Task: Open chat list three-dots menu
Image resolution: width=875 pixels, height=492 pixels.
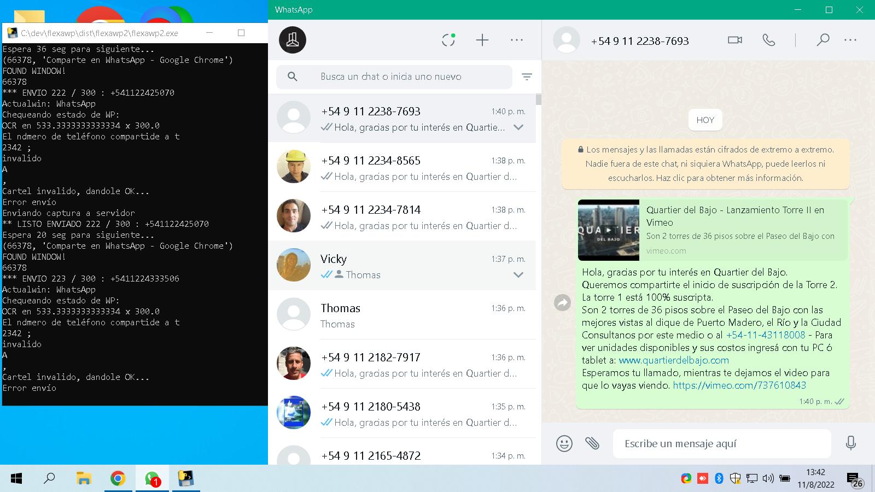Action: click(x=517, y=40)
